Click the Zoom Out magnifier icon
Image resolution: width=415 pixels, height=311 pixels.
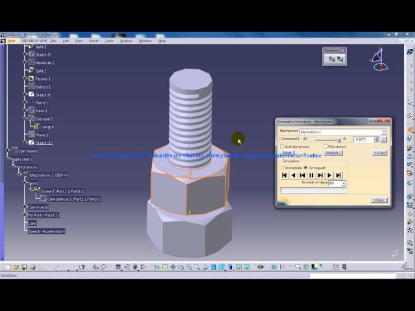pos(197,267)
